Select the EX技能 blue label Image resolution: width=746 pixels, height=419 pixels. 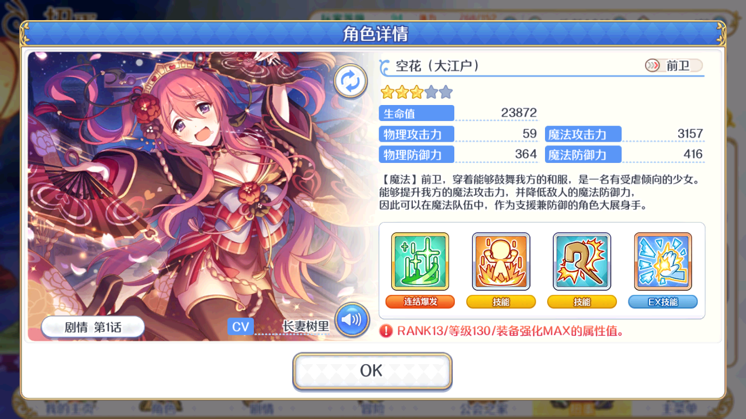coord(663,302)
